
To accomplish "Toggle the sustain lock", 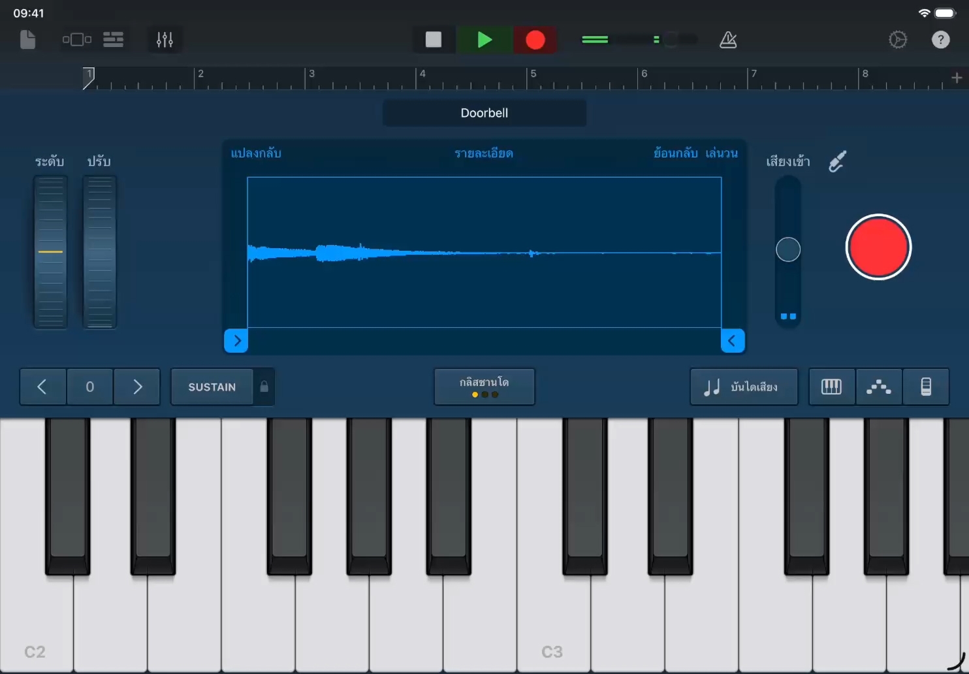I will click(x=264, y=387).
